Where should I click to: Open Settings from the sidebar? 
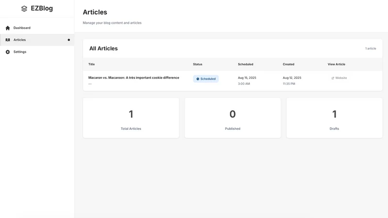coord(37,52)
